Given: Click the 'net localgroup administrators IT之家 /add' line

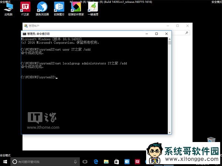Looking at the screenshot, I should point(91,63).
